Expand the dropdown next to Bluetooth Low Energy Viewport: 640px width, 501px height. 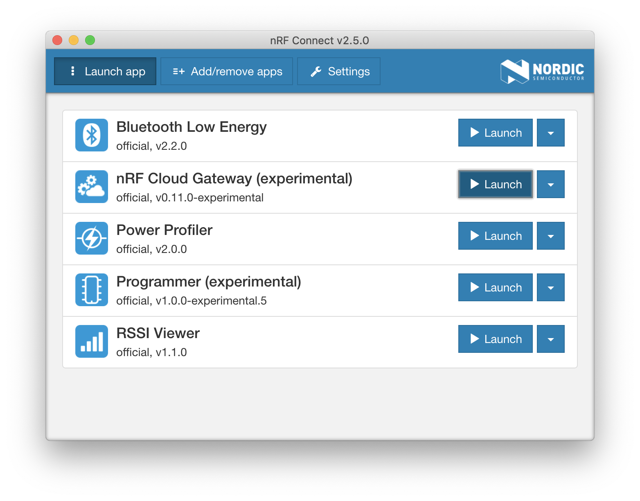tap(550, 133)
